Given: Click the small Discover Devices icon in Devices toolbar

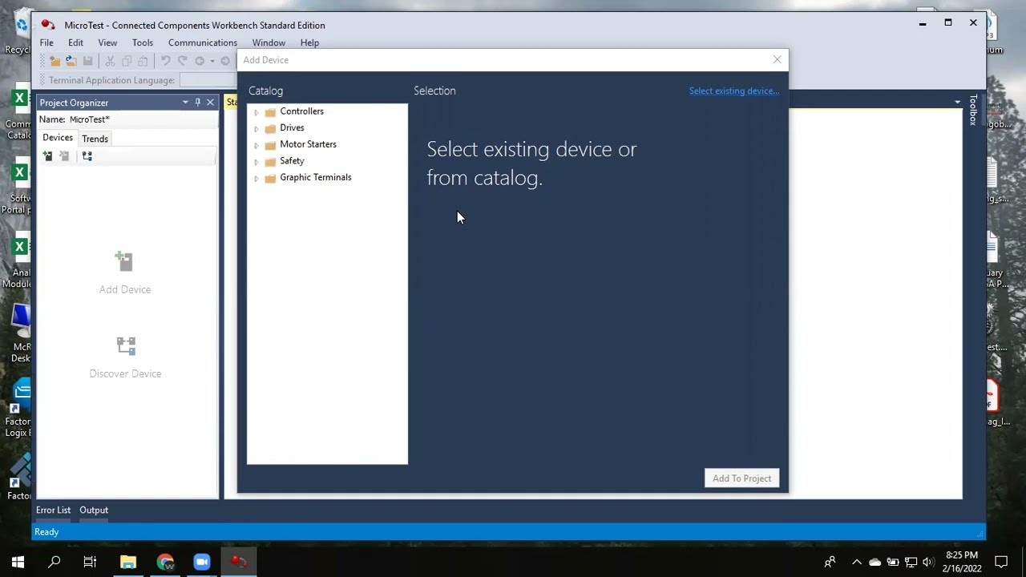Looking at the screenshot, I should pyautogui.click(x=87, y=156).
